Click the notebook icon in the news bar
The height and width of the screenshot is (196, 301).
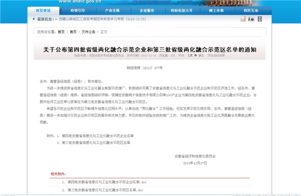[243, 19]
